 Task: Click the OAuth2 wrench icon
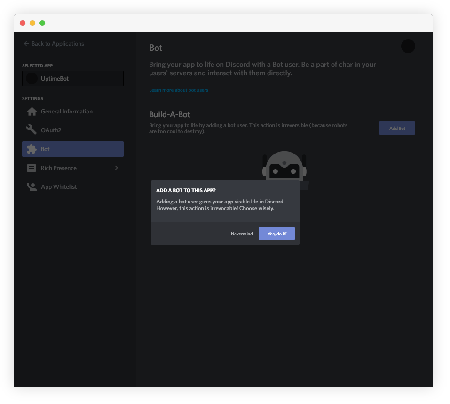pos(32,130)
